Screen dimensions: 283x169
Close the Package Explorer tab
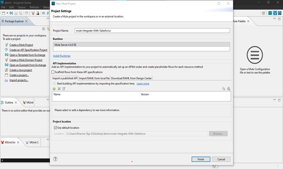coord(26,21)
